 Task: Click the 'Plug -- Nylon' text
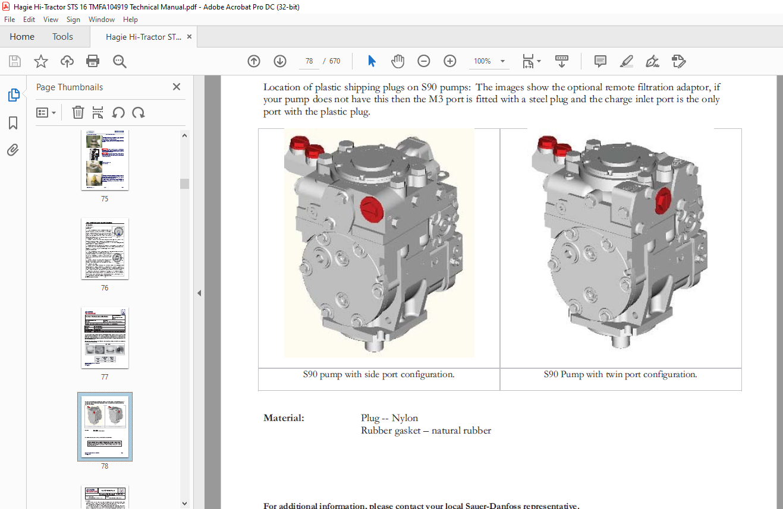point(389,418)
